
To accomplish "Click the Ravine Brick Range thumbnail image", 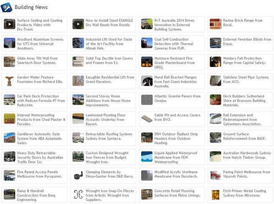I will [216, 24].
